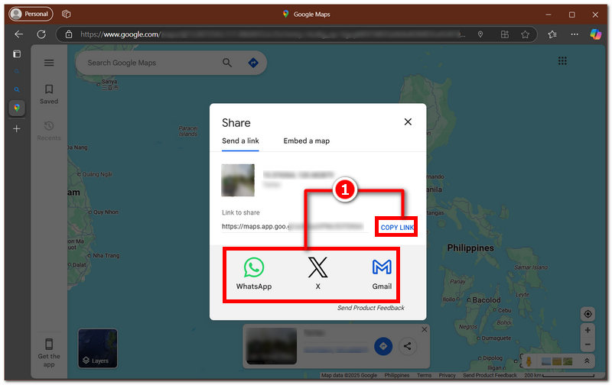Open Send Product Feedback in the dialog
Image resolution: width=612 pixels, height=385 pixels.
371,308
